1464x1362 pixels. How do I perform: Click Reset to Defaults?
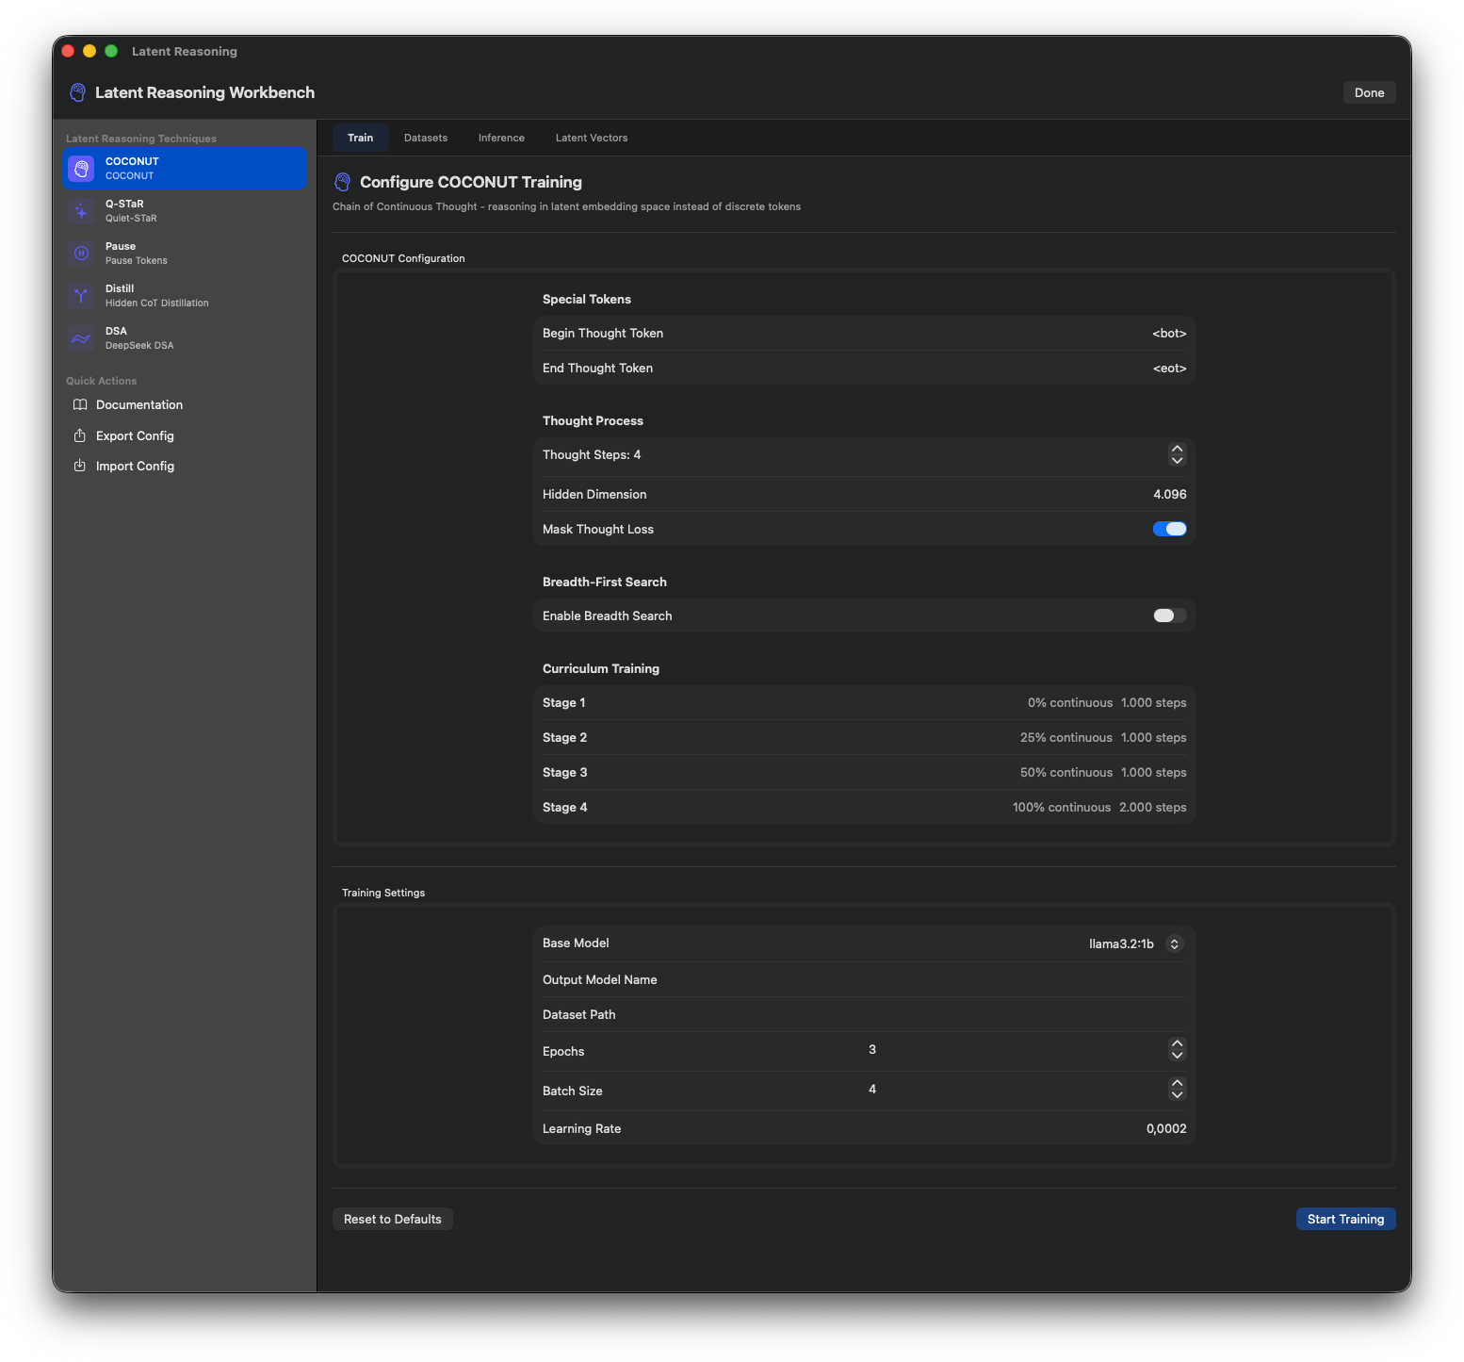(x=393, y=1220)
